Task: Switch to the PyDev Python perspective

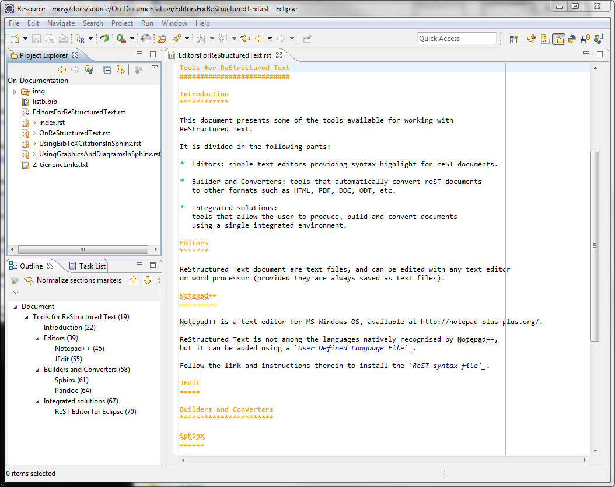Action: click(x=571, y=39)
